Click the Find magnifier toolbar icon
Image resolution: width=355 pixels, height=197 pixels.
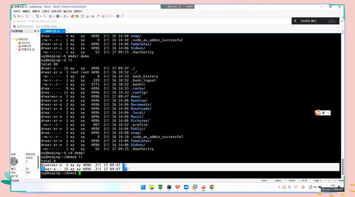(45, 16)
